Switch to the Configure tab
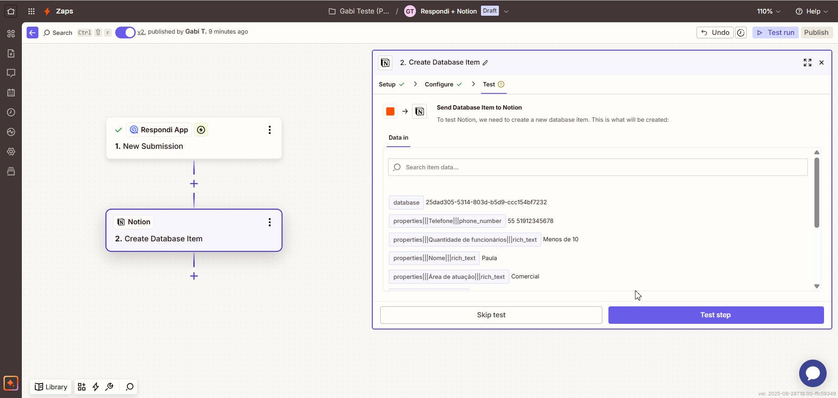This screenshot has height=398, width=838. [x=443, y=84]
